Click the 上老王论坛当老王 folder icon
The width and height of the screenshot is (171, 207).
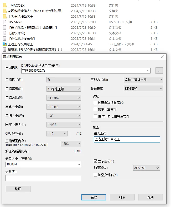5,17
